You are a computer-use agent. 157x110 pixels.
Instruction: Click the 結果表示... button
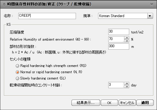86,103
